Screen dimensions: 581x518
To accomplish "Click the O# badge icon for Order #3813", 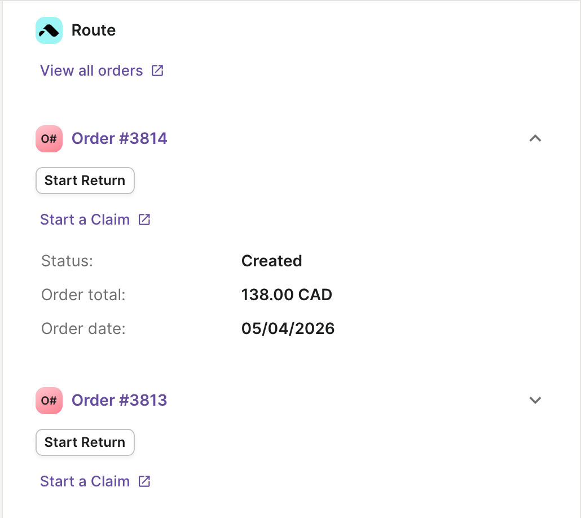I will click(49, 401).
